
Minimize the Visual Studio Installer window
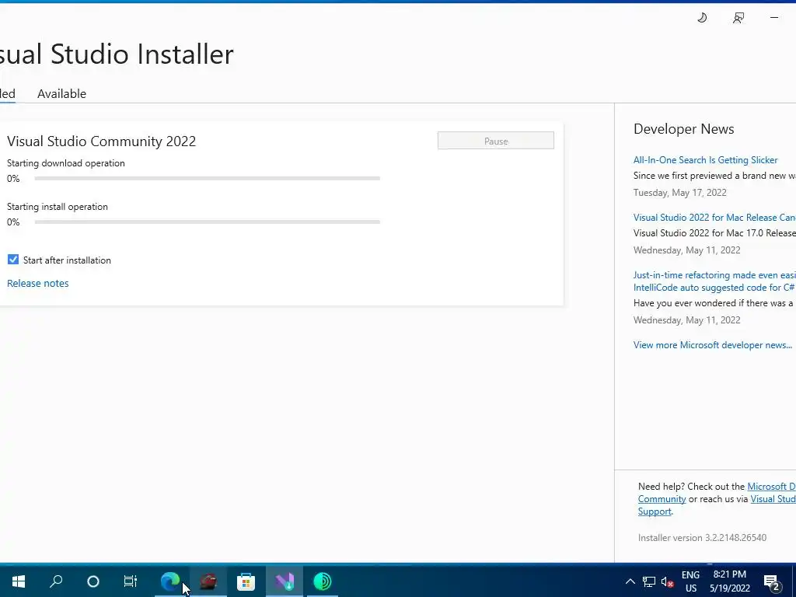[774, 18]
